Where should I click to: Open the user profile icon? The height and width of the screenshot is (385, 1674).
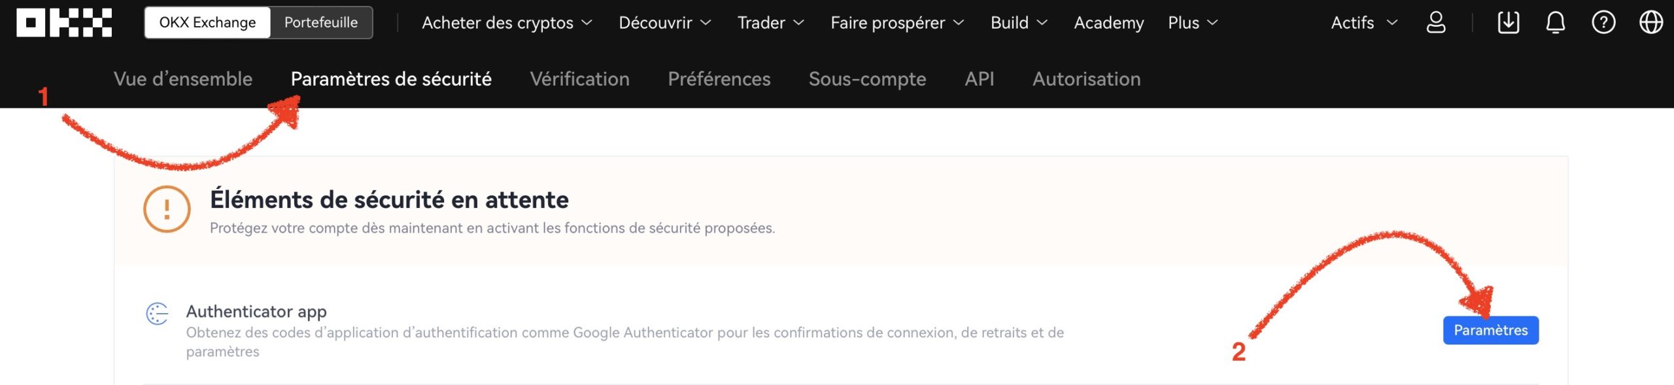pos(1436,22)
